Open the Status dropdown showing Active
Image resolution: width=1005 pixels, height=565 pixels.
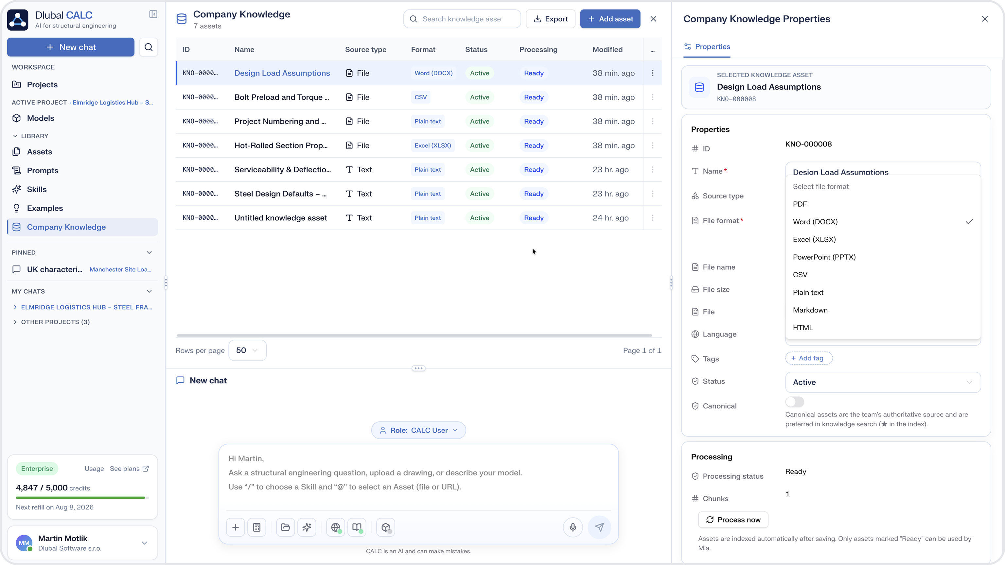[x=883, y=382]
